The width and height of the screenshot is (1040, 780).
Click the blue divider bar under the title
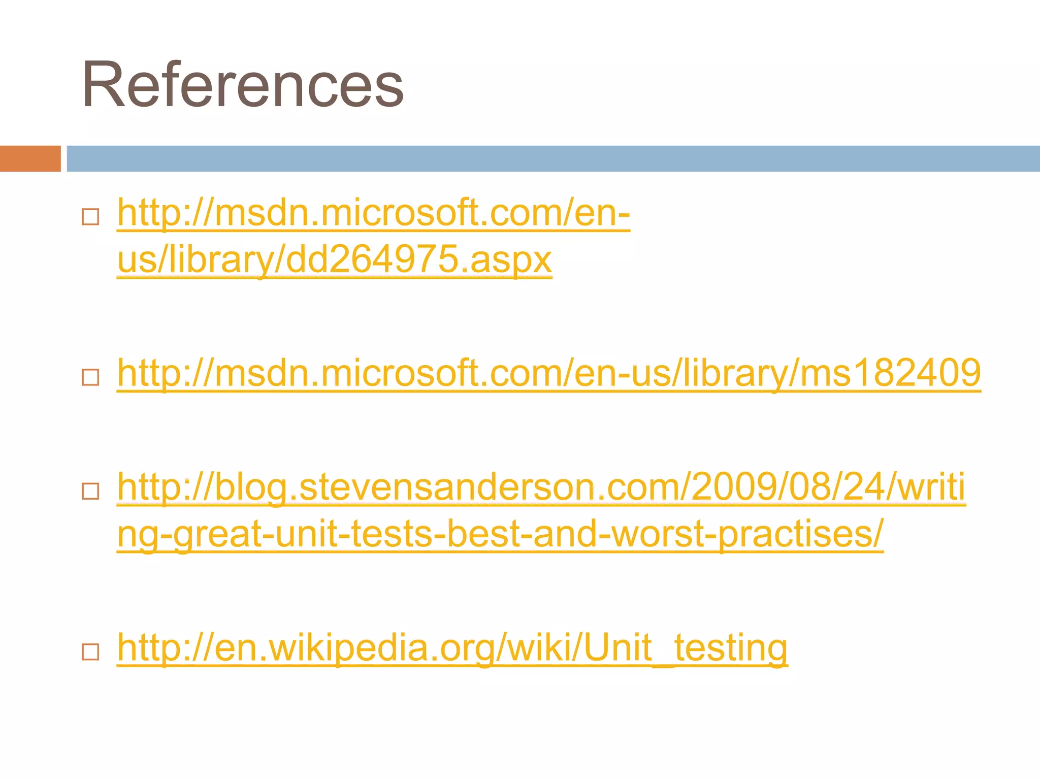(x=554, y=158)
